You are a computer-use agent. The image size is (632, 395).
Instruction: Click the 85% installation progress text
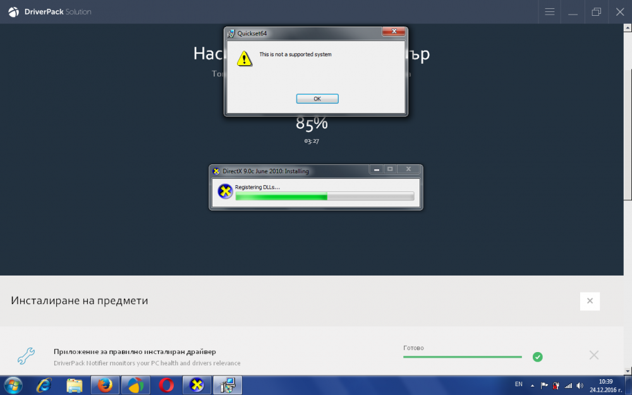(312, 123)
